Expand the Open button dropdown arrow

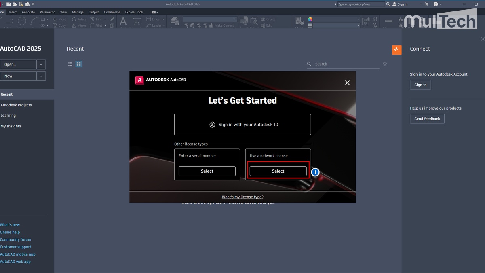[41, 65]
